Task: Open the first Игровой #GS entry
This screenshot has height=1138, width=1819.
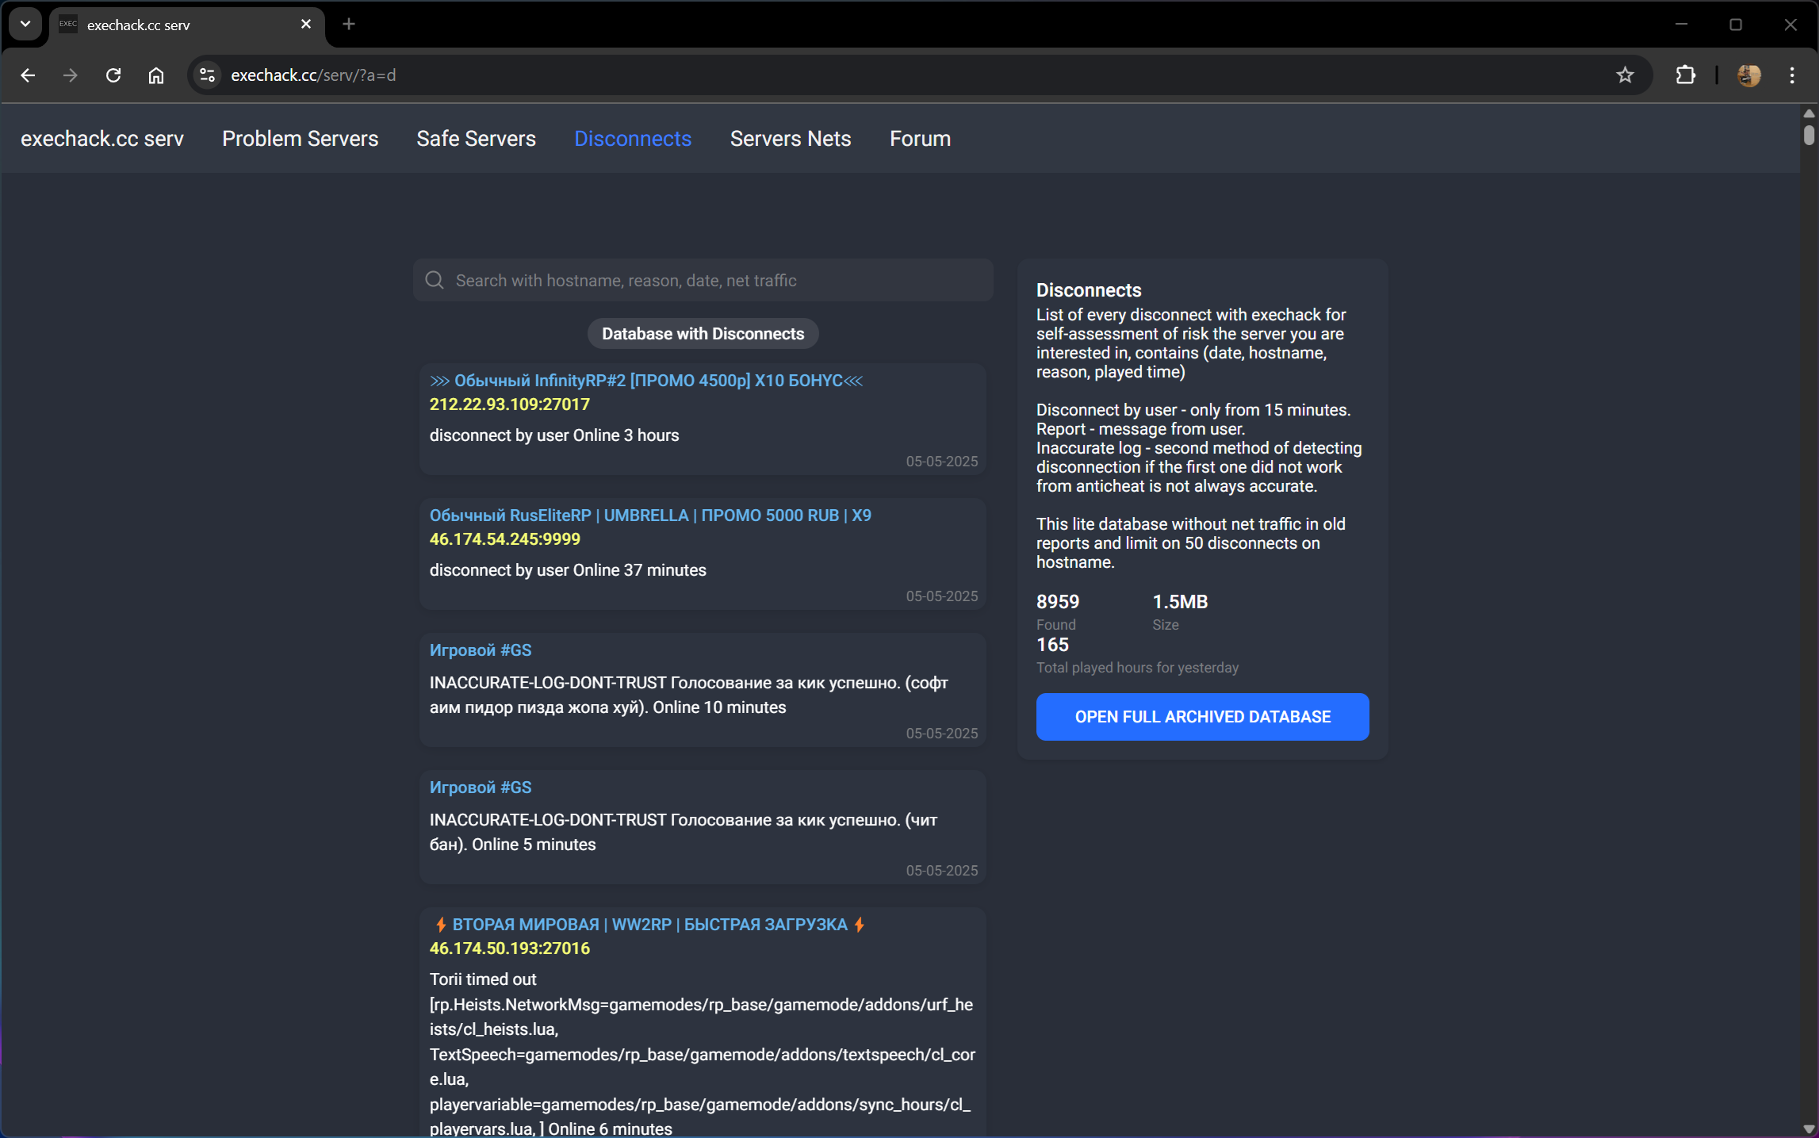Action: [481, 650]
